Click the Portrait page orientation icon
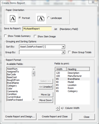This screenshot has width=99, height=124. [x=12, y=18]
